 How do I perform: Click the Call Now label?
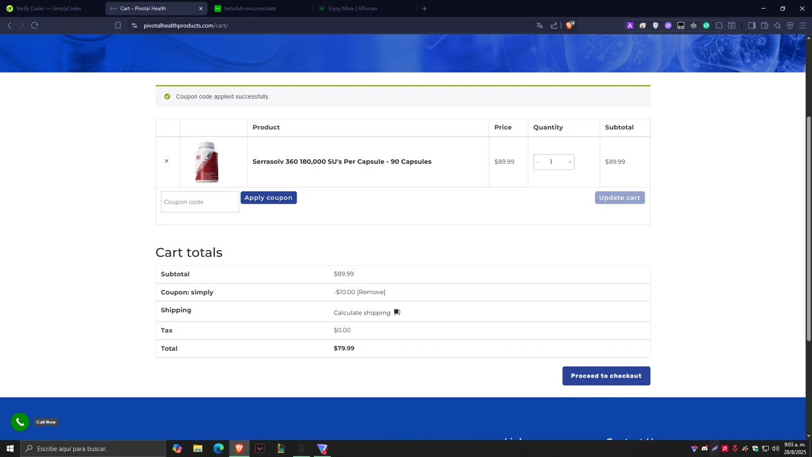46,422
